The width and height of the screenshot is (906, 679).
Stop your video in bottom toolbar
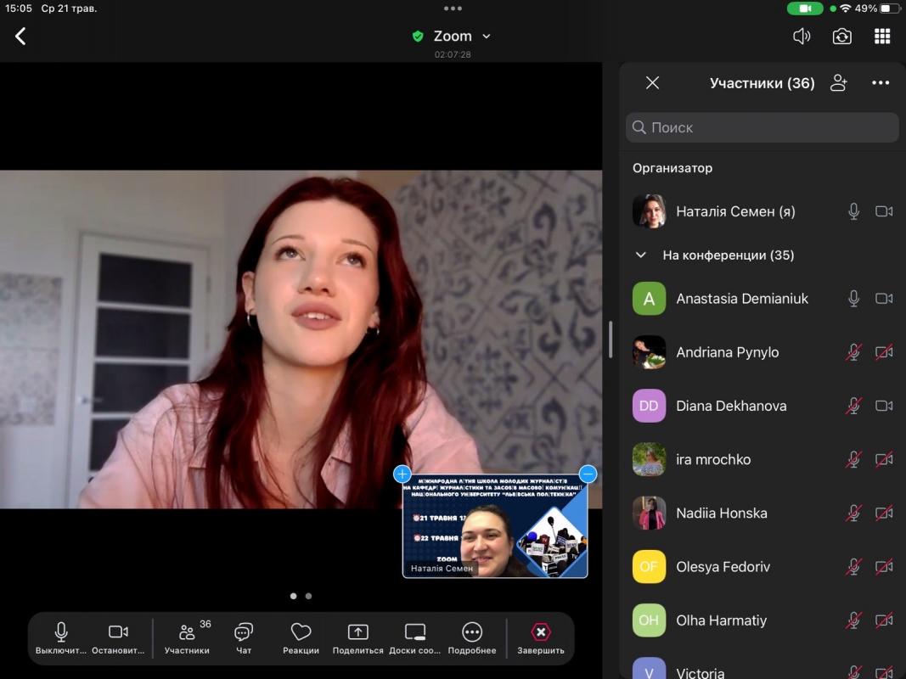click(118, 638)
